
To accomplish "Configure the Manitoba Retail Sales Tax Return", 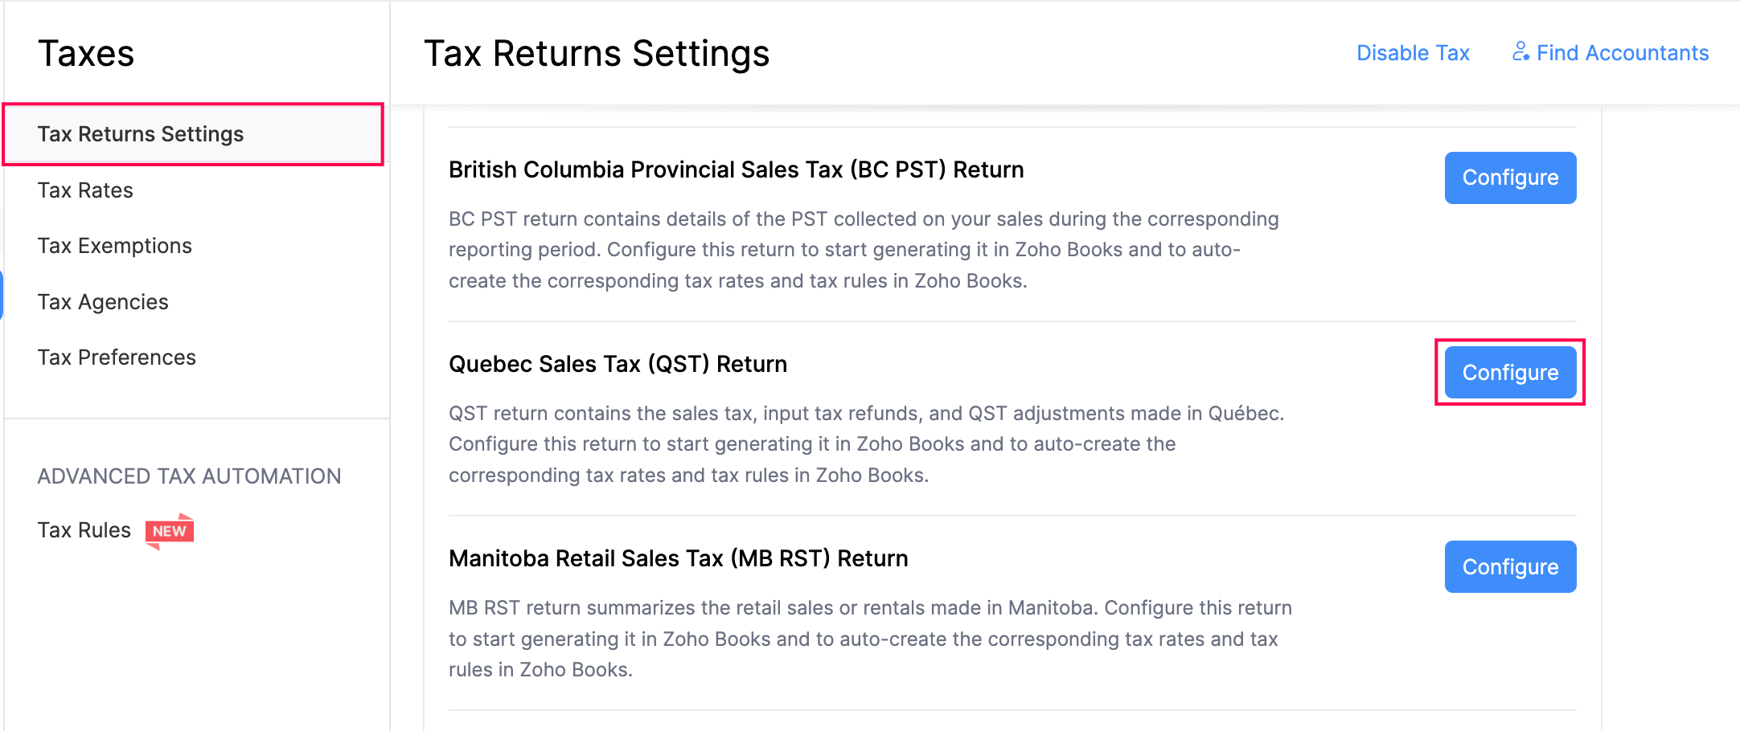I will [x=1509, y=566].
